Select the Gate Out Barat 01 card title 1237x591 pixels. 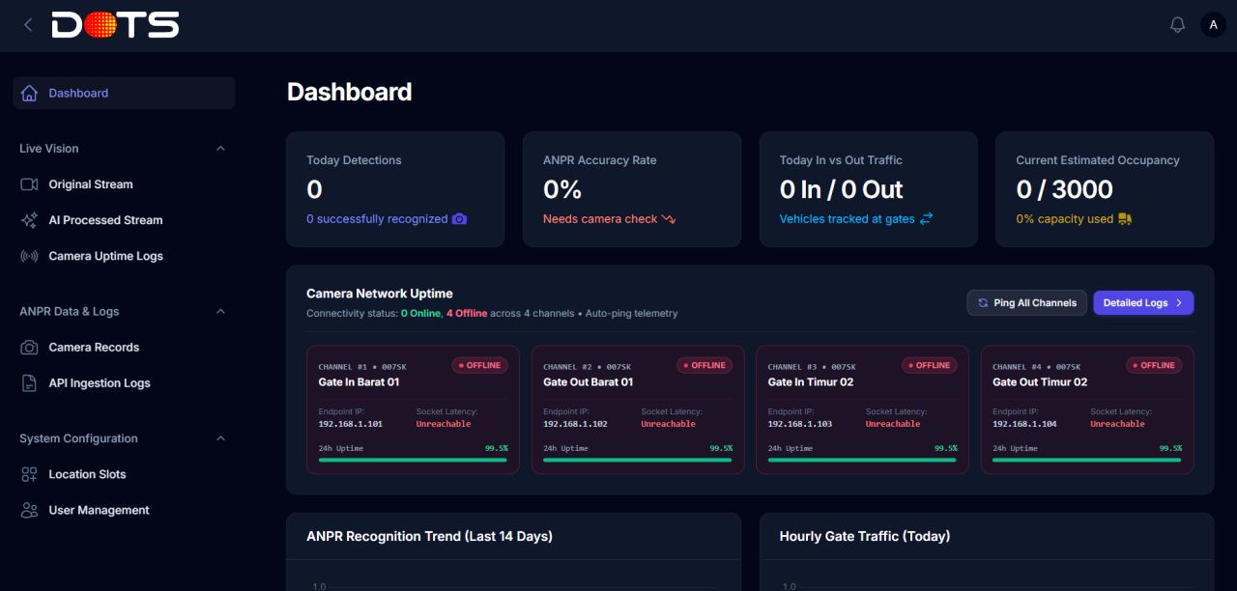coord(589,382)
